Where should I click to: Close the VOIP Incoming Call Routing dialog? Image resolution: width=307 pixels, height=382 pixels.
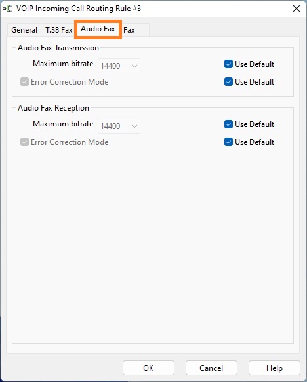coord(297,9)
